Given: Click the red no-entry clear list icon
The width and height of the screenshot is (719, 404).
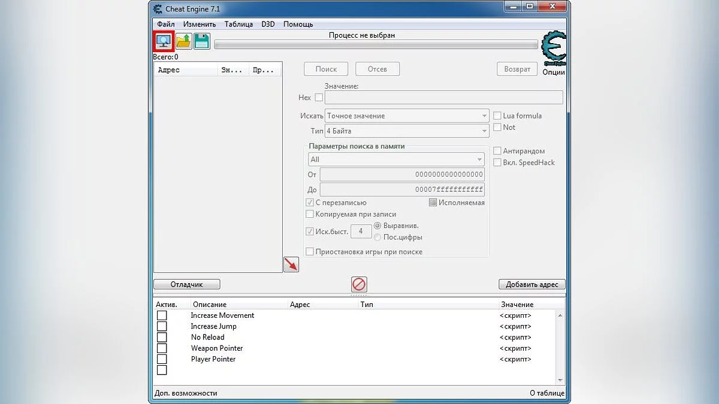Looking at the screenshot, I should click(x=359, y=284).
